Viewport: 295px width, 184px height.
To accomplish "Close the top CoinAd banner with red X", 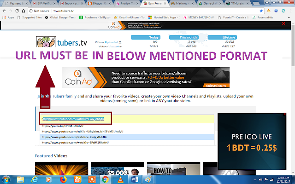I will point(283,23).
